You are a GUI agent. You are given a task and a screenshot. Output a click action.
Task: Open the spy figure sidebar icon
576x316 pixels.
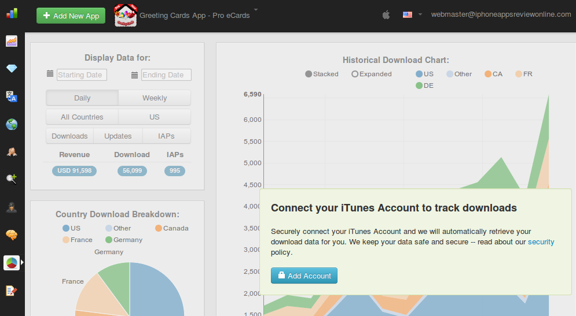pyautogui.click(x=12, y=207)
